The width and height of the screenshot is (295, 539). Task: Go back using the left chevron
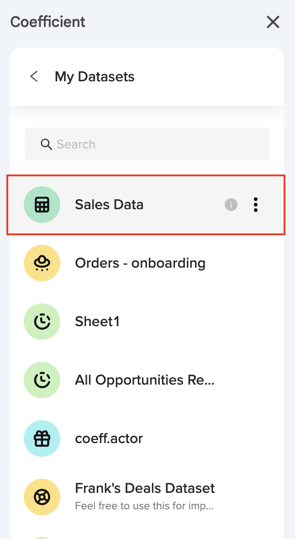coord(34,76)
